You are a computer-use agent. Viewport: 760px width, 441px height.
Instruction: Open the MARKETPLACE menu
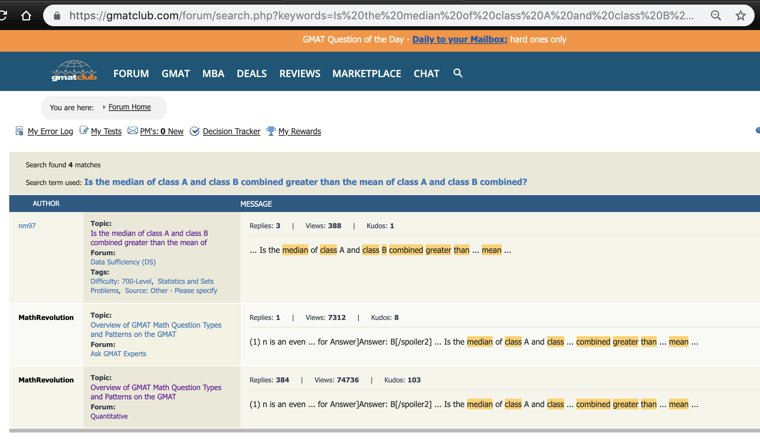(x=367, y=74)
